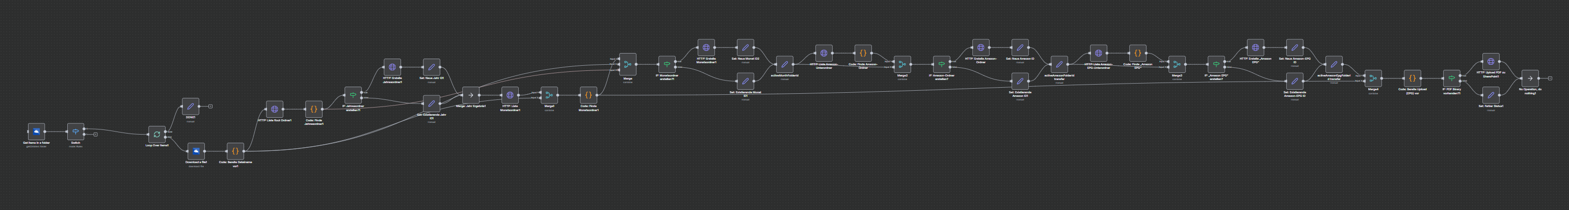Viewport: 1569px width, 210px height.
Task: Click the 'Download a file1' OneDrive node
Action: pyautogui.click(x=196, y=151)
